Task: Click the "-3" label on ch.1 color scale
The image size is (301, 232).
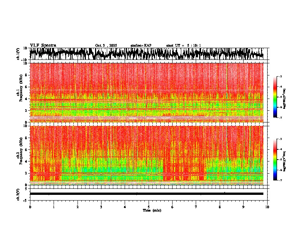Action: 280,76
